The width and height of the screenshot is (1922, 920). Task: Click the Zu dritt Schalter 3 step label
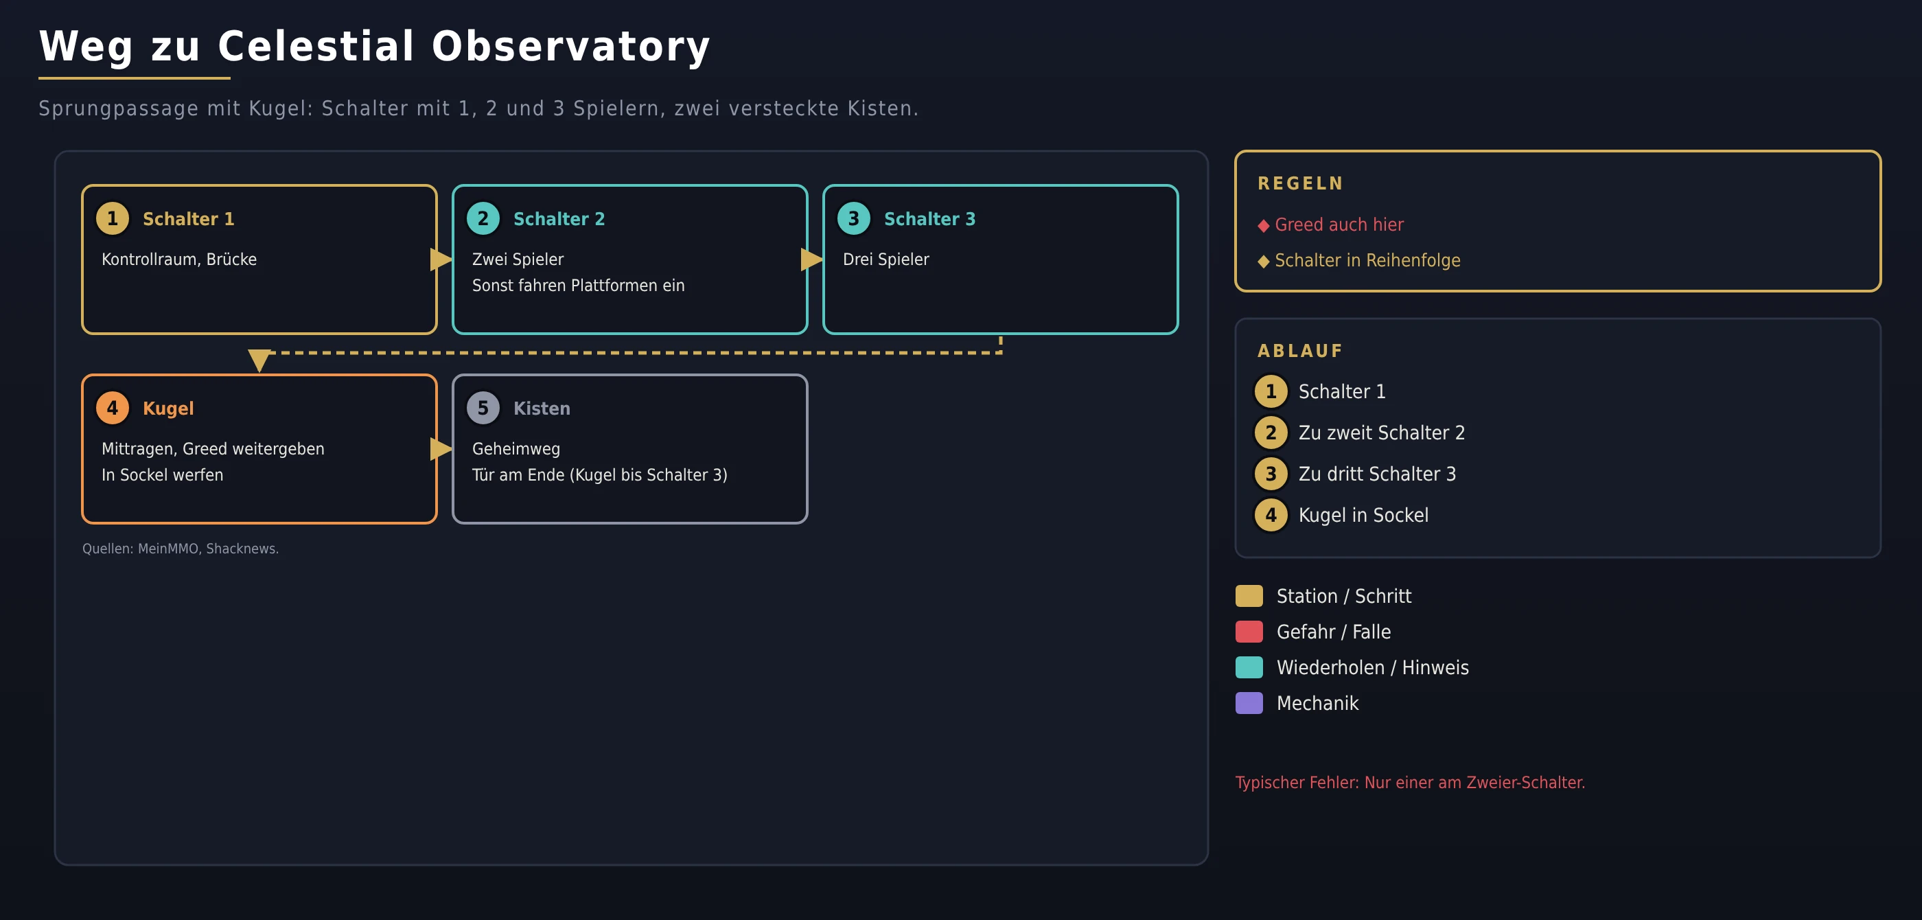[x=1376, y=474]
